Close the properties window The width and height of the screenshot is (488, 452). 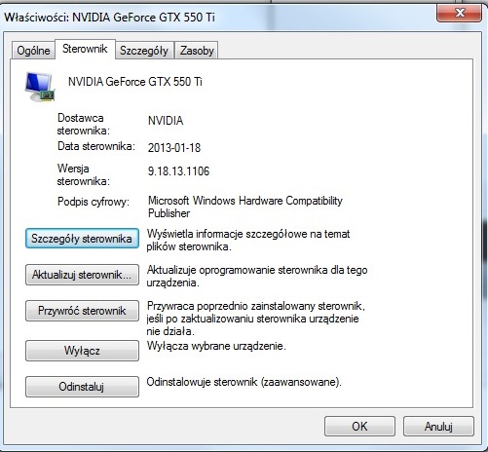460,13
